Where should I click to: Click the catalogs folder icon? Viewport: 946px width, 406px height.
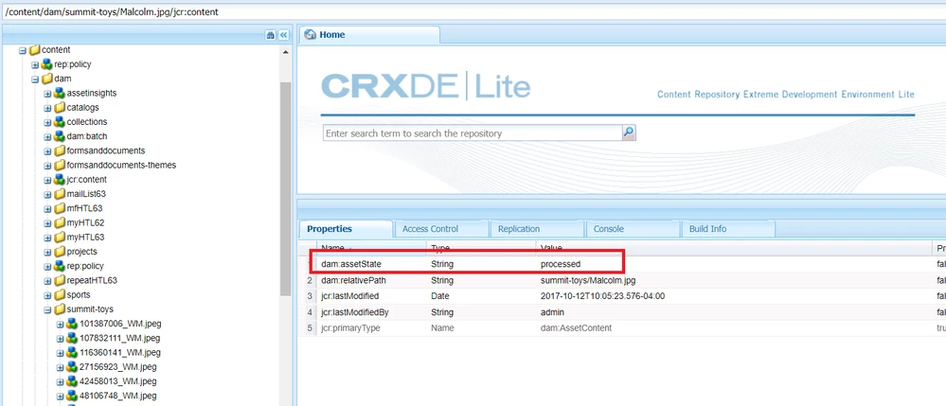(x=59, y=107)
